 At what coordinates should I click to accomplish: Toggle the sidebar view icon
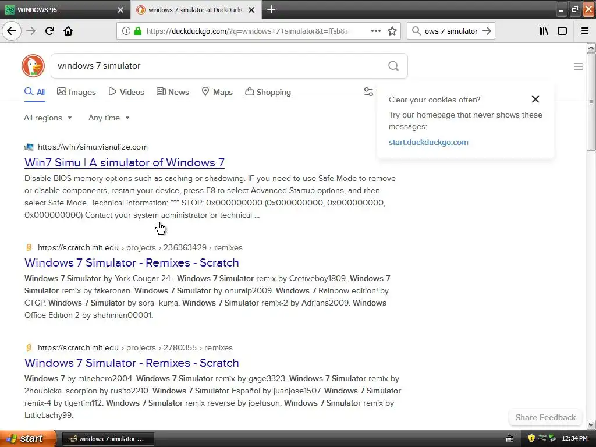pyautogui.click(x=562, y=31)
